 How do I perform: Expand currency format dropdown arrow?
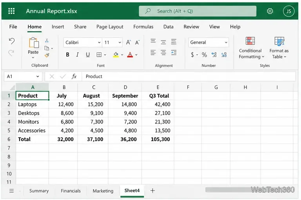[x=197, y=55]
